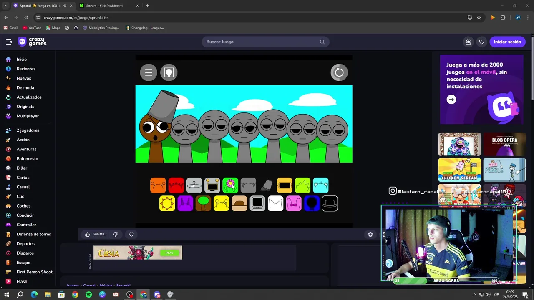The image size is (534, 300).
Task: Dislike the game with thumbs down
Action: pyautogui.click(x=116, y=234)
